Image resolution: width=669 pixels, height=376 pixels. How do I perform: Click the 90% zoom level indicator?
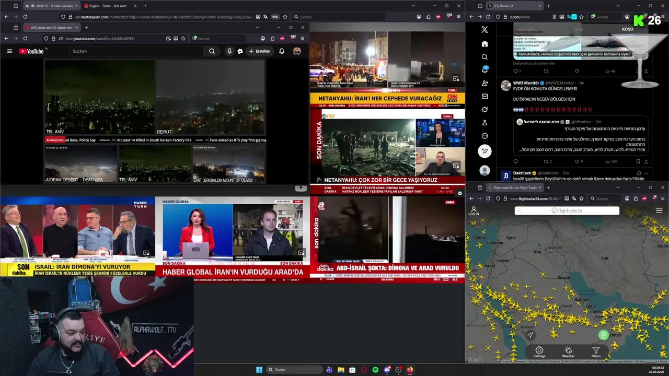(275, 17)
